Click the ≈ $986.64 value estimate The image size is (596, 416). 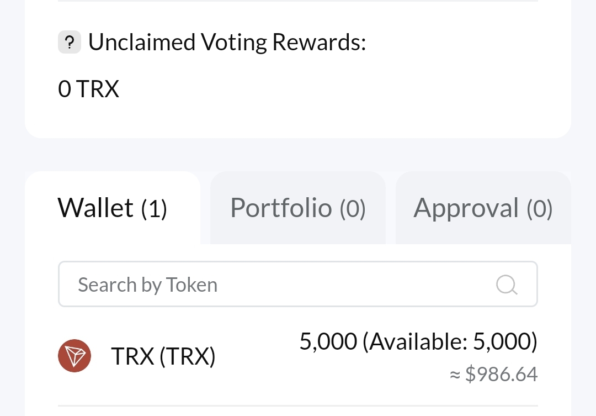494,375
